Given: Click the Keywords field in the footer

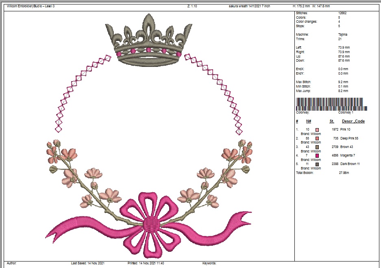Looking at the screenshot, I should point(209,263).
